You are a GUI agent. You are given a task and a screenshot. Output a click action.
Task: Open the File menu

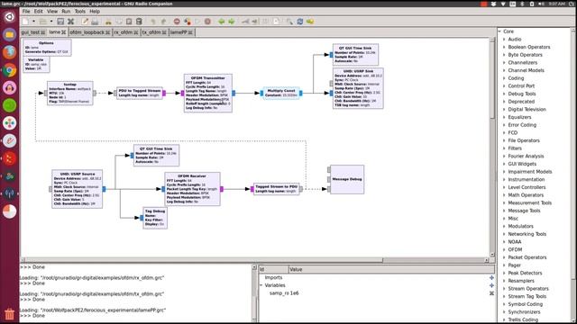click(x=26, y=12)
